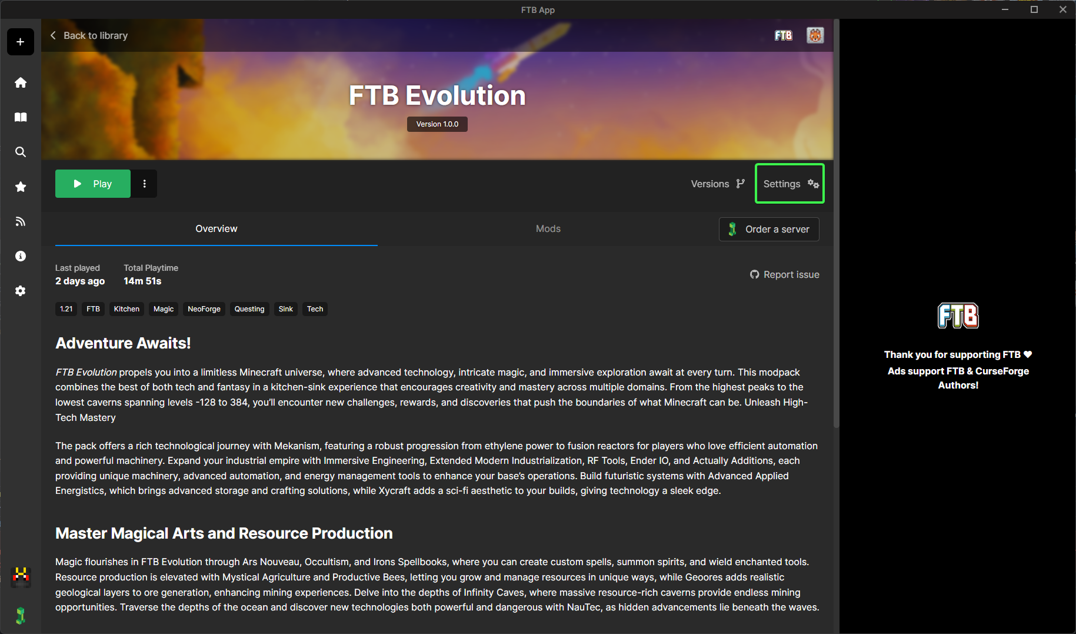
Task: Click the plus icon to add instance
Action: tap(21, 42)
